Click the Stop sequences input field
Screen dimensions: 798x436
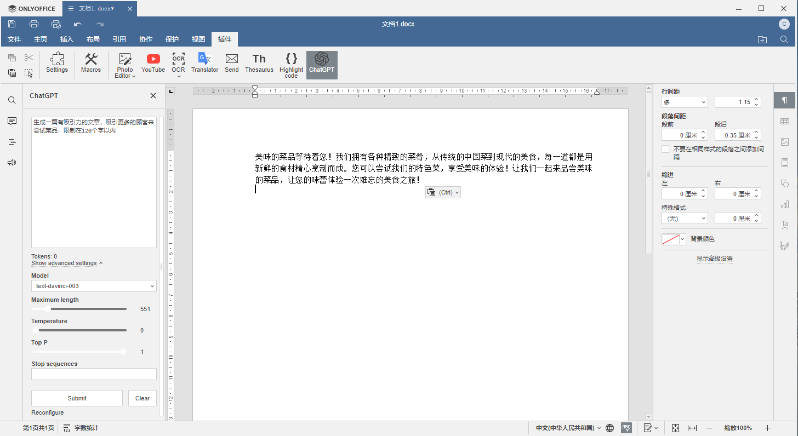[94, 374]
